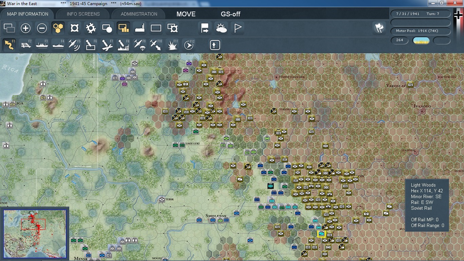Click the clear-weather indicator pill
Image resolution: width=464 pixels, height=261 pixels.
(421, 40)
